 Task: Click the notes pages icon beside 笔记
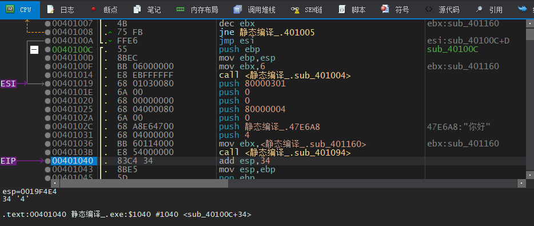pos(137,10)
